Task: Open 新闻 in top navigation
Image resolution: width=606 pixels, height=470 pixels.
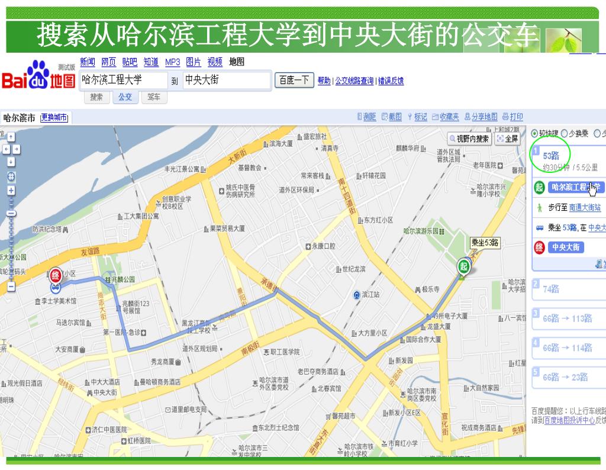Action: click(x=88, y=62)
